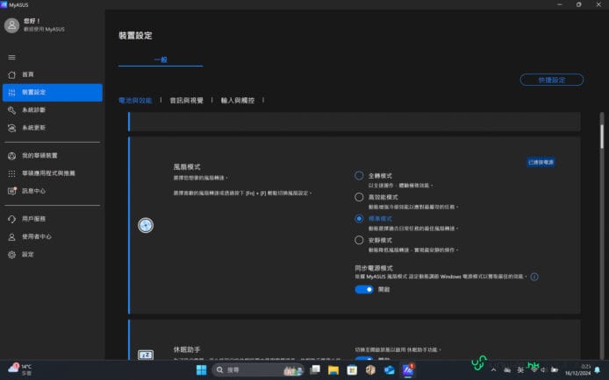Open 設定 settings from the sidebar
Image resolution: width=609 pixels, height=380 pixels.
pyautogui.click(x=27, y=254)
